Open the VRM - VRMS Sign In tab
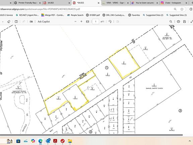Image resolution: width=193 pixels, height=145 pixels. 116,3
